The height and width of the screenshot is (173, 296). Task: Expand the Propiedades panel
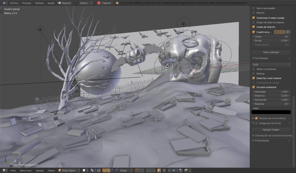pyautogui.click(x=262, y=141)
